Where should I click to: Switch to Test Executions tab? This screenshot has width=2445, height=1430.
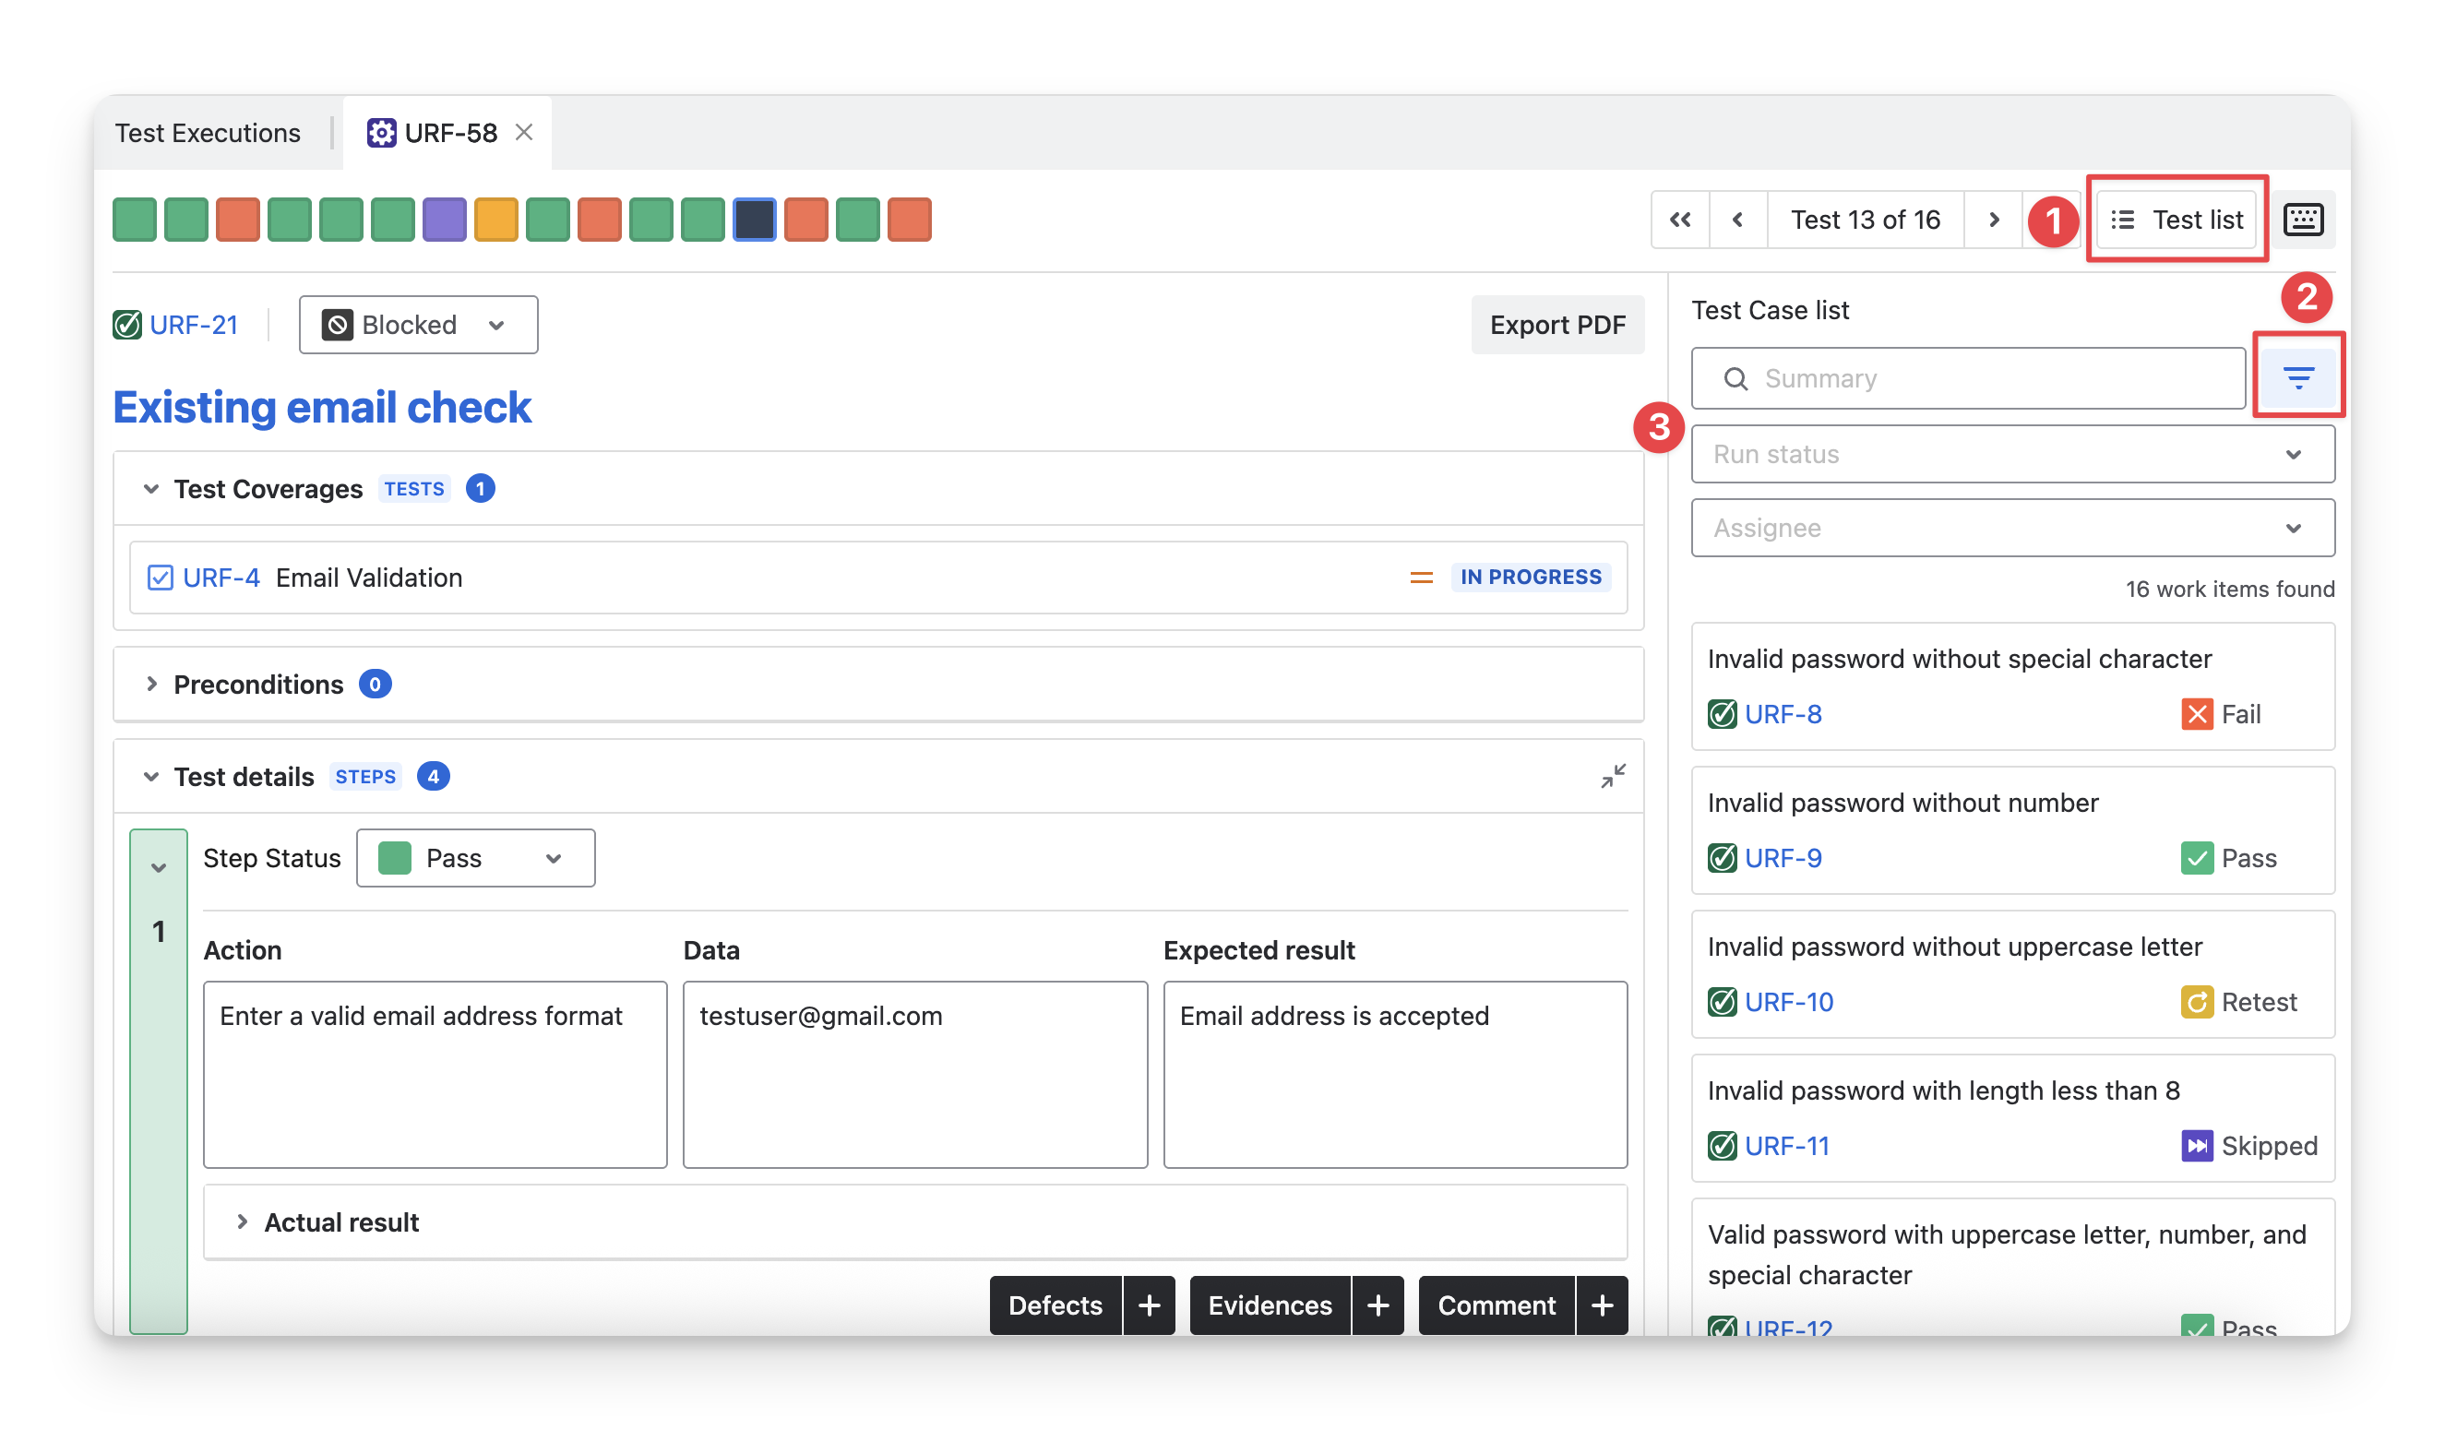pos(208,133)
